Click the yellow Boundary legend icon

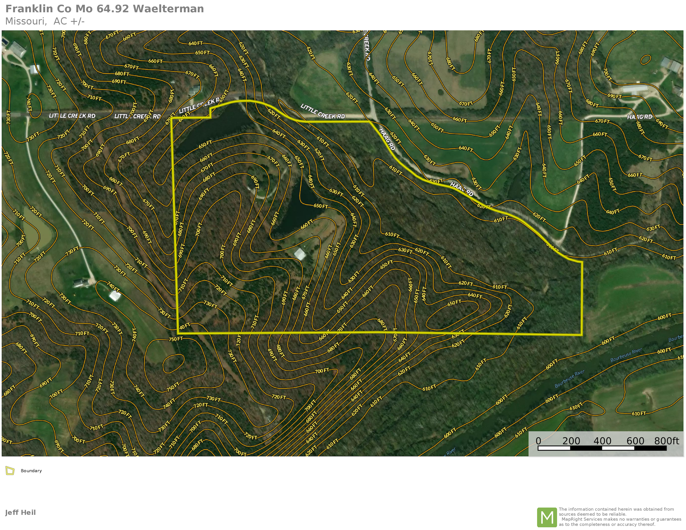10,471
